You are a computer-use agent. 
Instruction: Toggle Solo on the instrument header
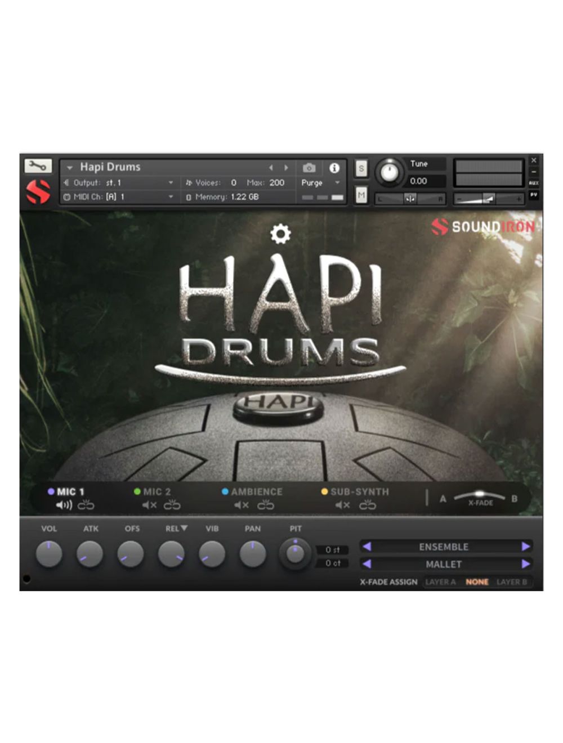coord(361,168)
